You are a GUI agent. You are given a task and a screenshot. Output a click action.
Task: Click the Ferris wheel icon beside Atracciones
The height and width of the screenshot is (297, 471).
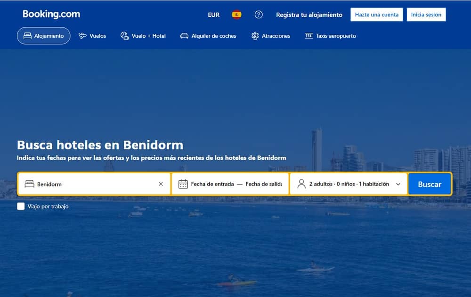(x=255, y=36)
